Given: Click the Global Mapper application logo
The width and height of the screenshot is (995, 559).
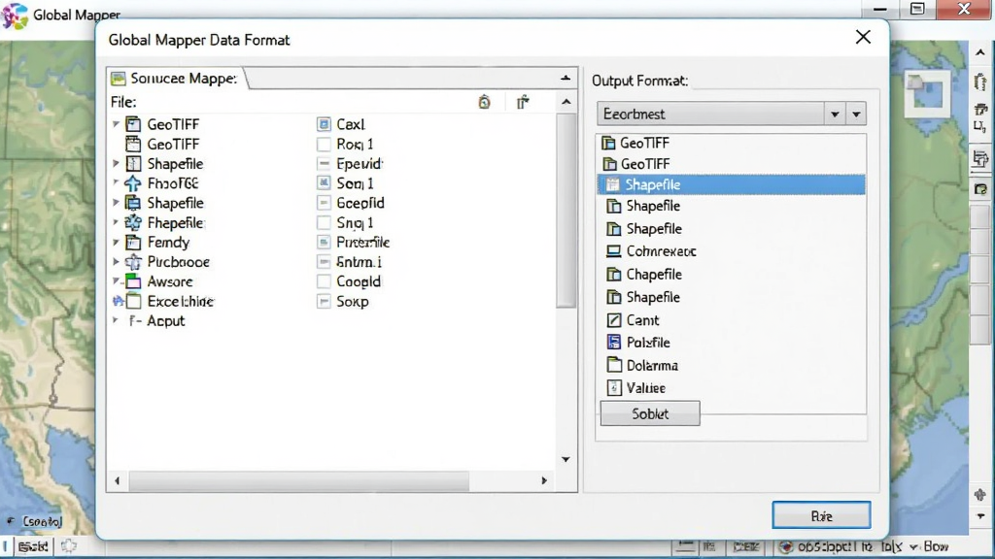Looking at the screenshot, I should point(15,16).
